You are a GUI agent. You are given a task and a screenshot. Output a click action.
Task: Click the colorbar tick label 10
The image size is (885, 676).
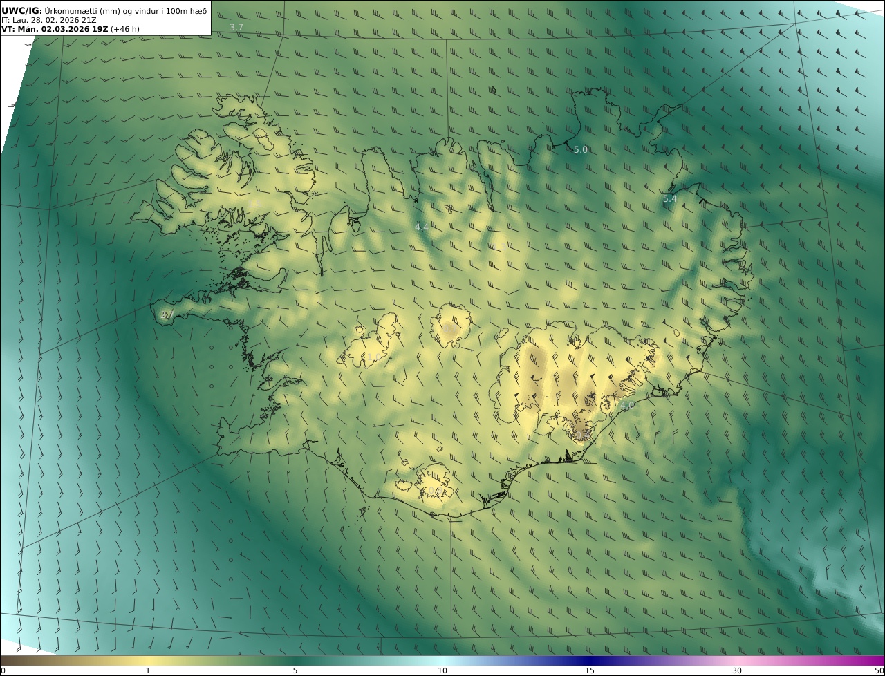pos(442,670)
